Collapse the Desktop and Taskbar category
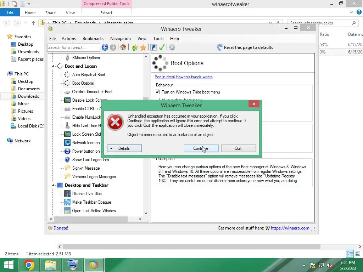The height and width of the screenshot is (272, 363). pyautogui.click(x=53, y=185)
